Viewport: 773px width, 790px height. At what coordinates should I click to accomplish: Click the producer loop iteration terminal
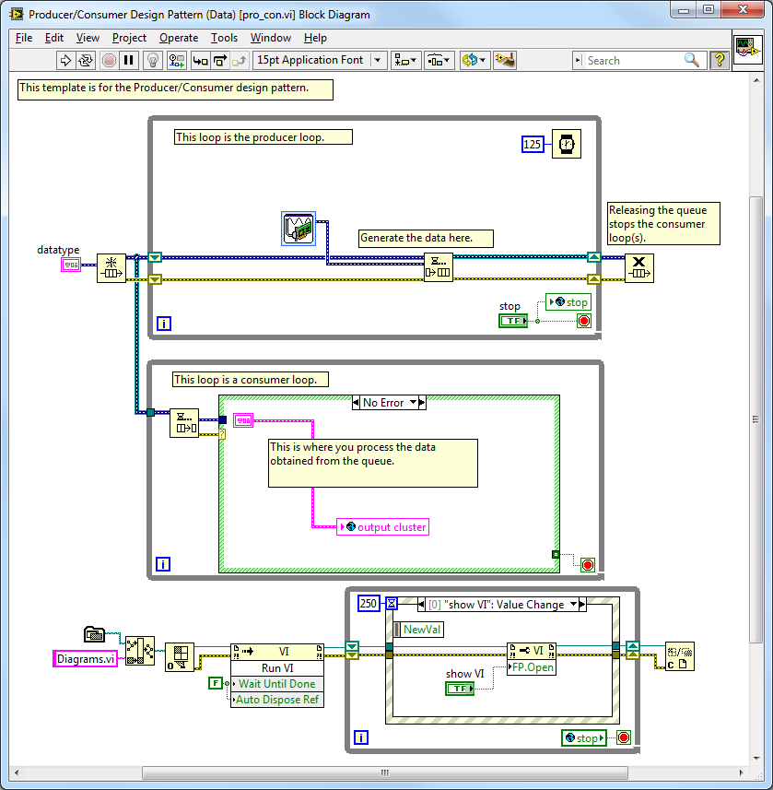pyautogui.click(x=164, y=324)
